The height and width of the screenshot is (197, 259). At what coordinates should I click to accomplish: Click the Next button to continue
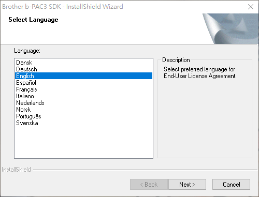[187, 185]
